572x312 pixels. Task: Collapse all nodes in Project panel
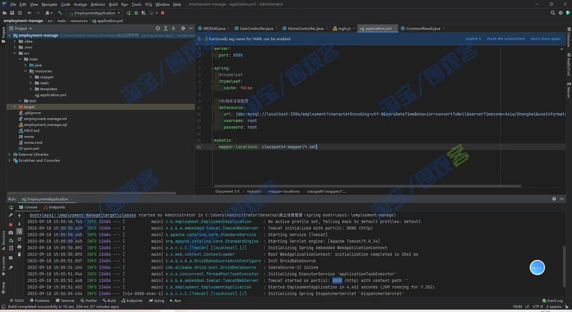coord(173,28)
